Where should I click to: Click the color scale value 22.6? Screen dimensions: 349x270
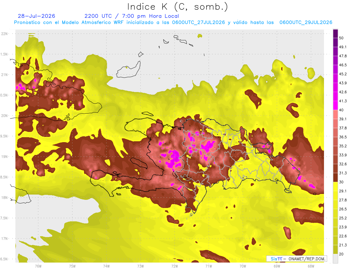(343, 236)
